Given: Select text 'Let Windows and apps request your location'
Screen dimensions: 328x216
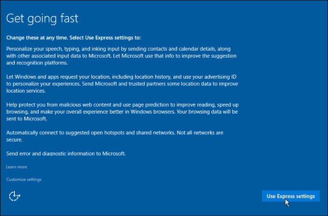Looking at the screenshot, I should 58,77.
